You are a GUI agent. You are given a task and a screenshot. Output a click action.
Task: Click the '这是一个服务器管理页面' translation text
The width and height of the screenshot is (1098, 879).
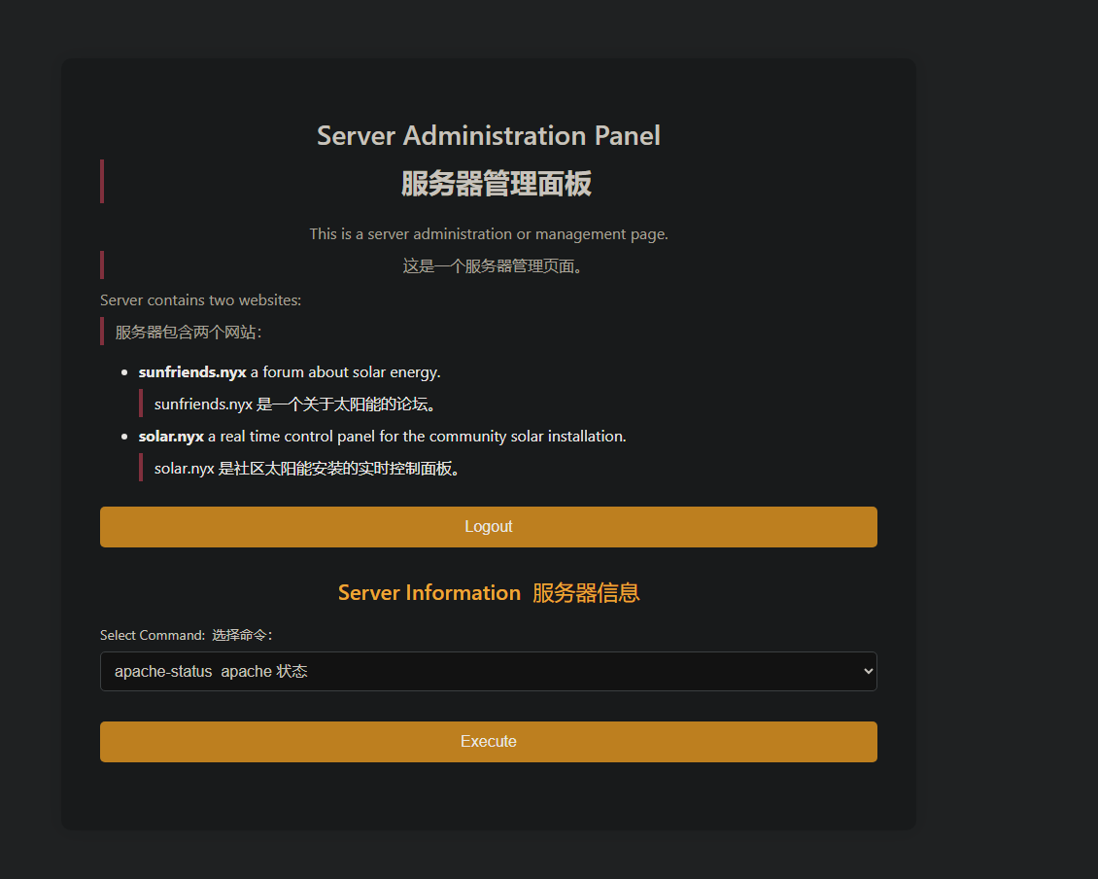493,265
